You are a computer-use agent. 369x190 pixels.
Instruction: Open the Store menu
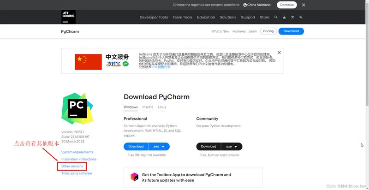coord(264,17)
